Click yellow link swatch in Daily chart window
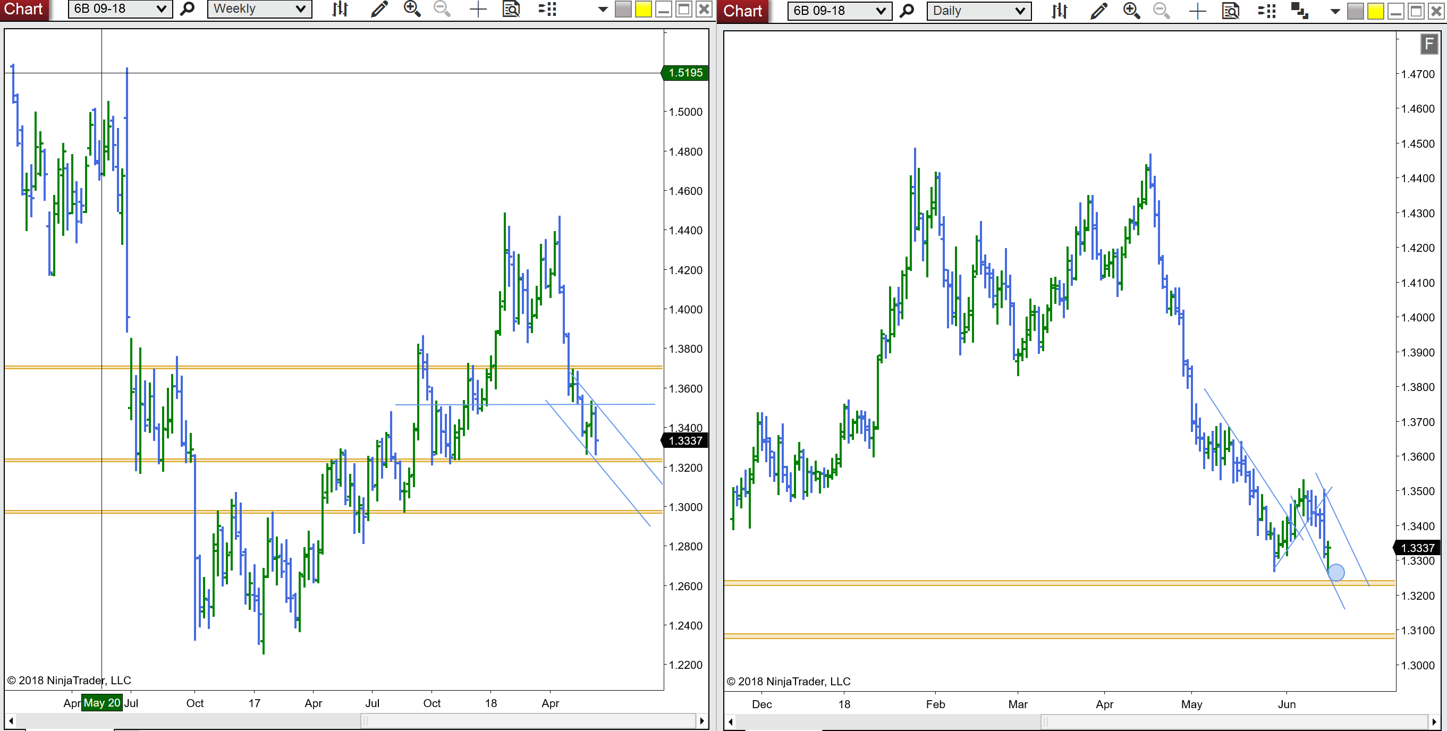This screenshot has height=731, width=1447. 1376,11
